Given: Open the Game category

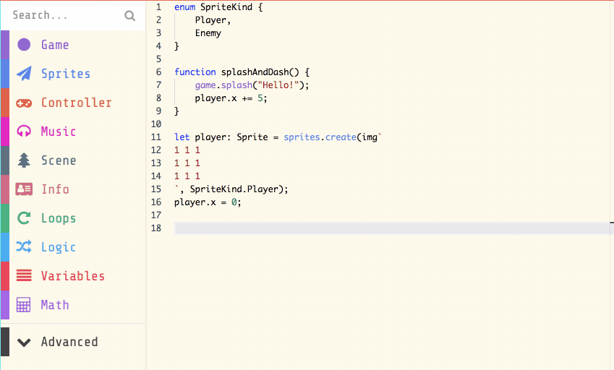Looking at the screenshot, I should 55,45.
